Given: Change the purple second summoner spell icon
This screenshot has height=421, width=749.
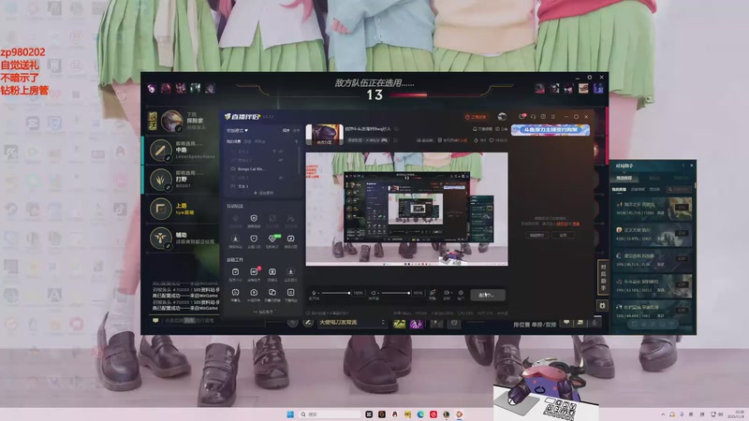Looking at the screenshot, I should coord(416,324).
